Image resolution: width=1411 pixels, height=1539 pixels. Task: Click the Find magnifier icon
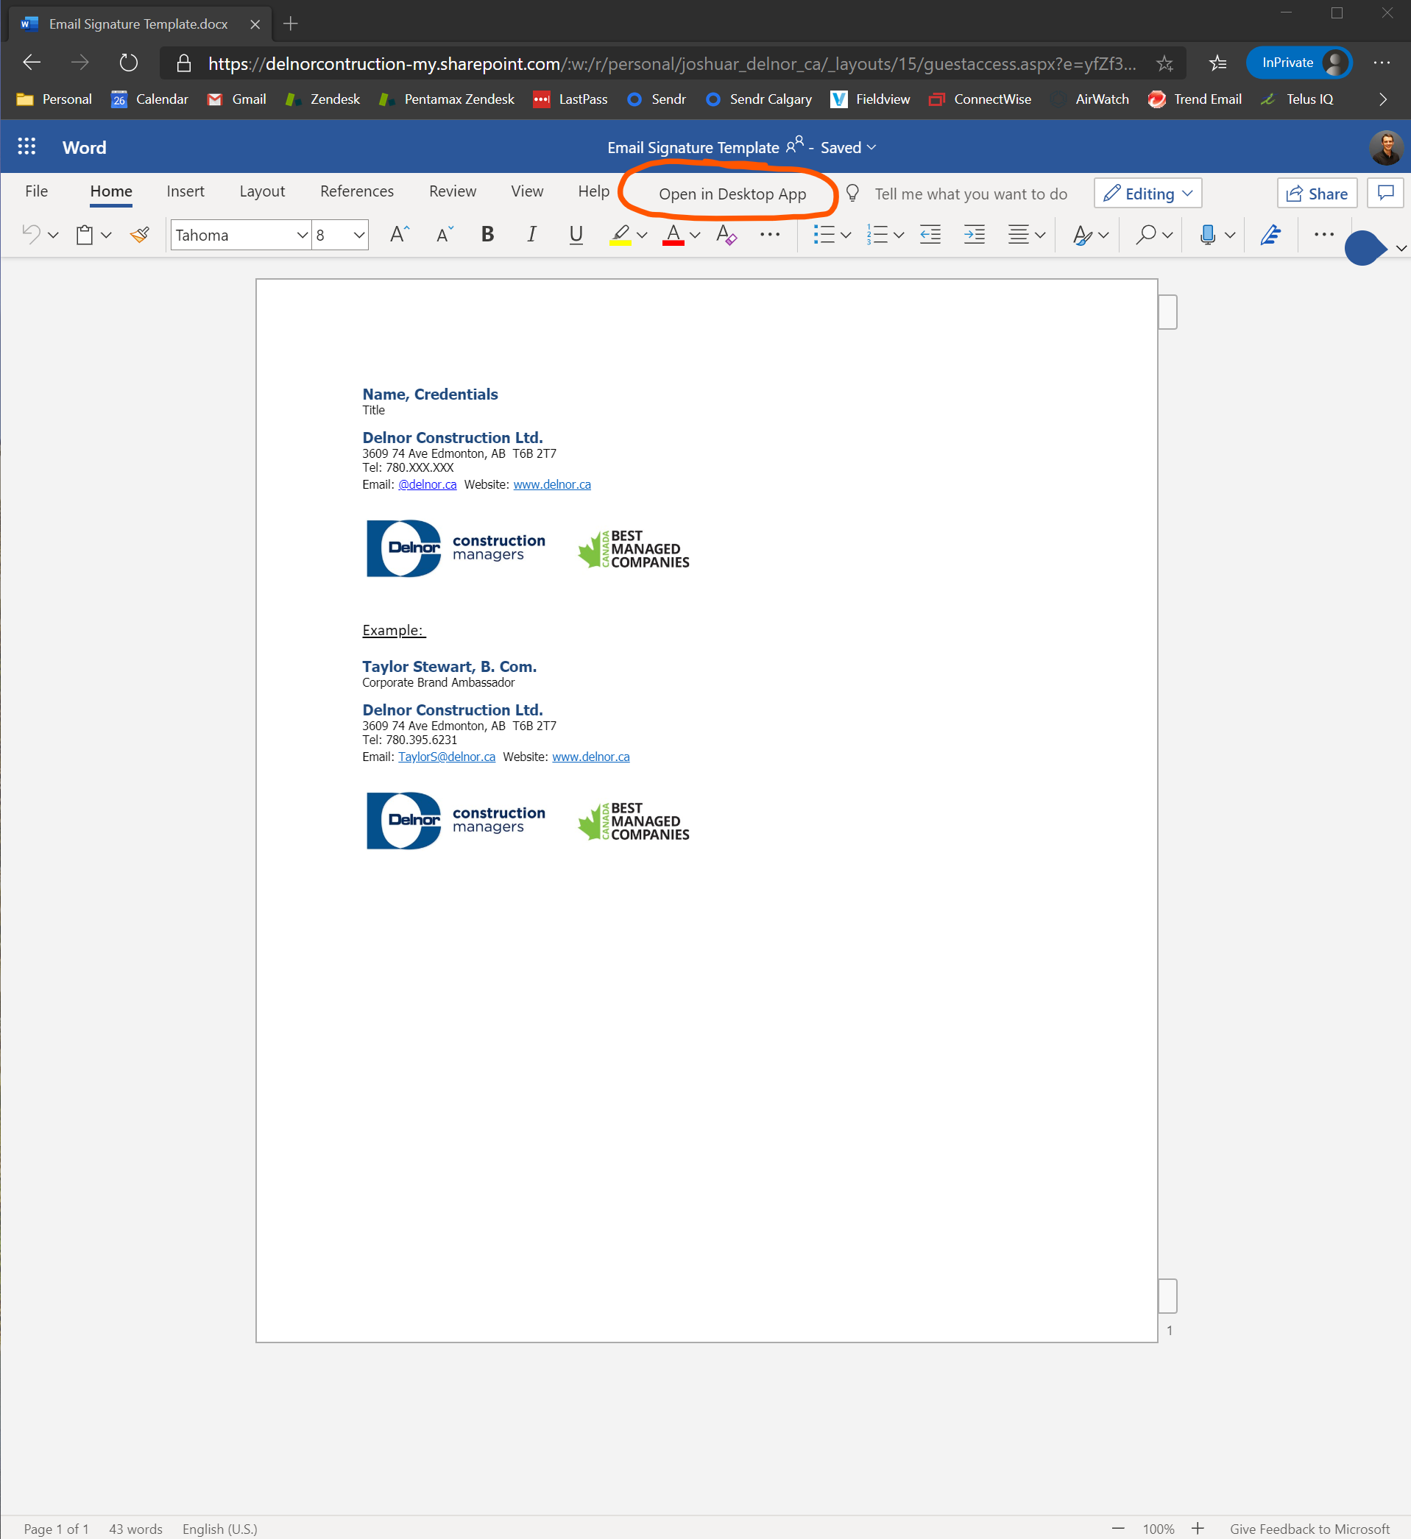(1145, 234)
